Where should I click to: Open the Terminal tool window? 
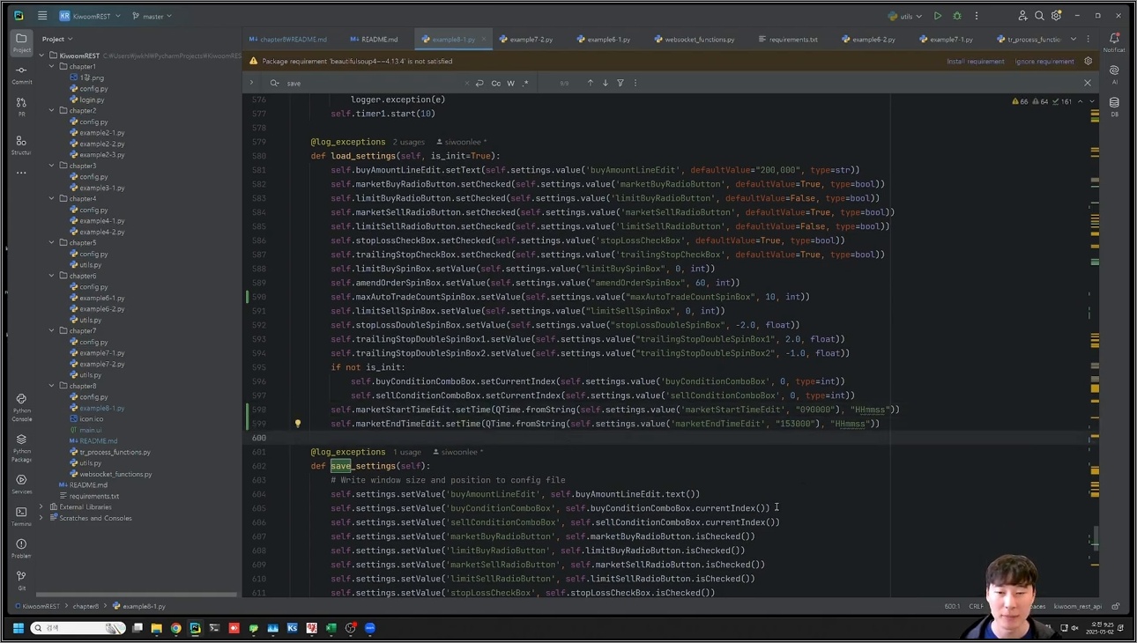(21, 515)
